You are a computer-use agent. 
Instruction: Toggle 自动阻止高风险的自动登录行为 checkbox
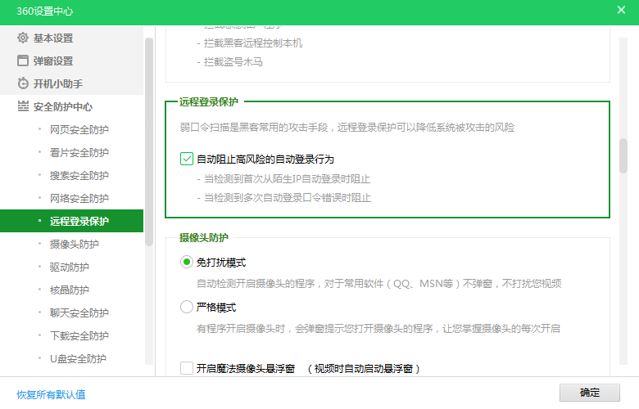point(187,159)
